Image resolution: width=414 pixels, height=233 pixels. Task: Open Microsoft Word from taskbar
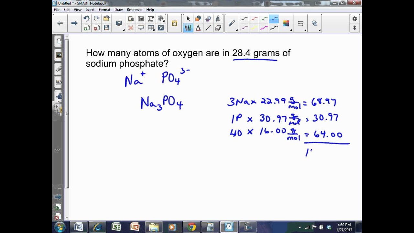(x=79, y=227)
